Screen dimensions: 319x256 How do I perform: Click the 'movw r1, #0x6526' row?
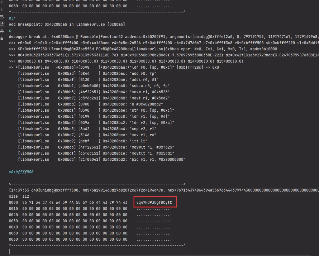(94, 92)
